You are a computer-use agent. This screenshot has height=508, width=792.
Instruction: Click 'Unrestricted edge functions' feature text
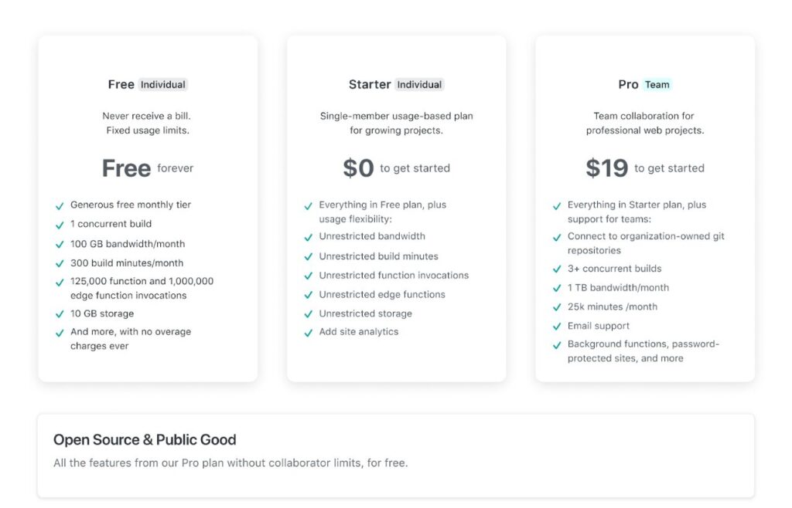[x=382, y=294]
